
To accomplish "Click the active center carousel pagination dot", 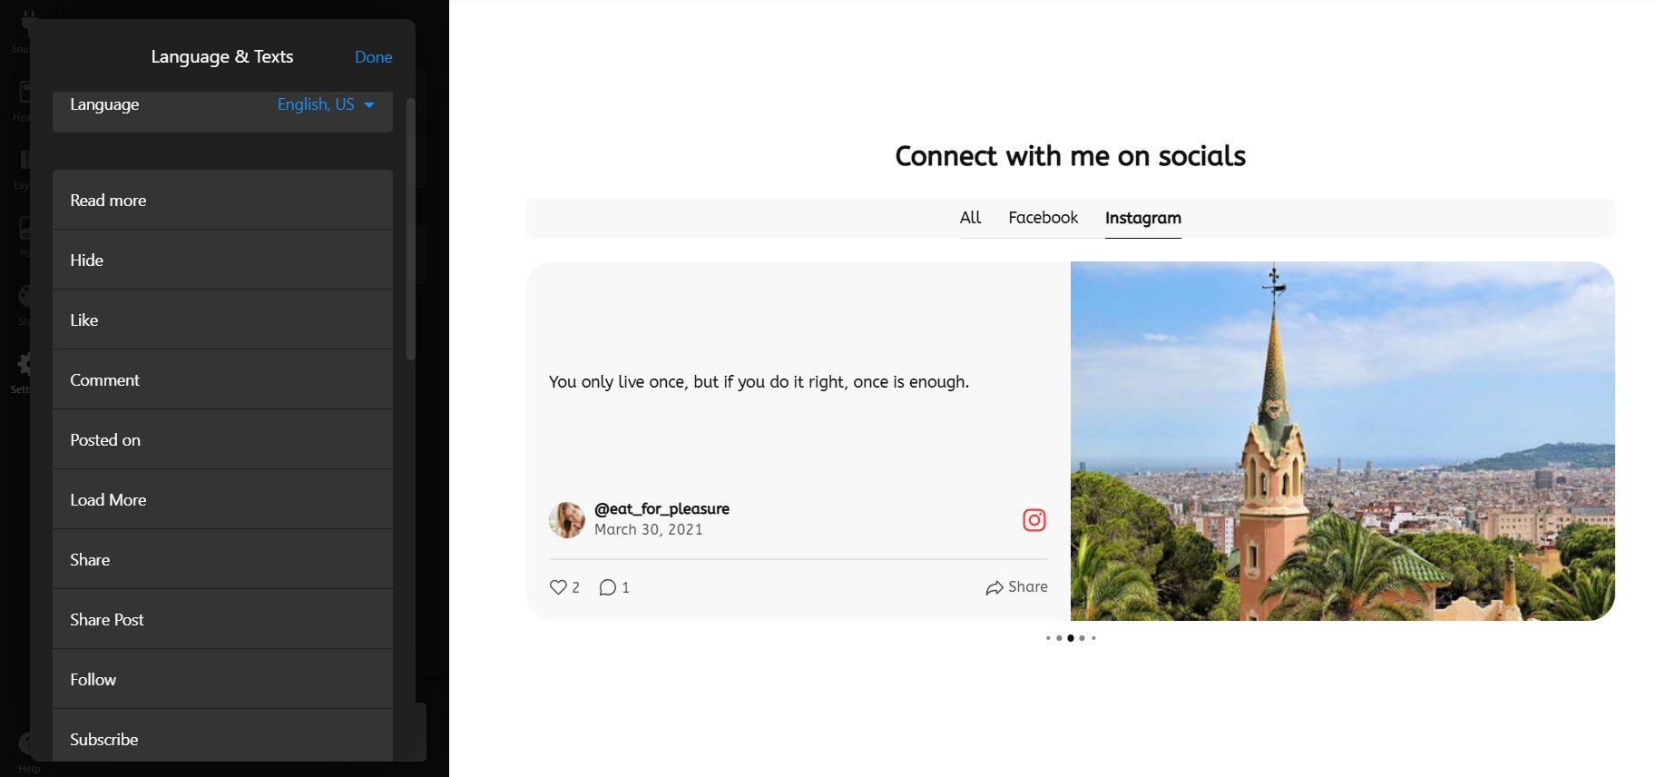I will [x=1071, y=638].
